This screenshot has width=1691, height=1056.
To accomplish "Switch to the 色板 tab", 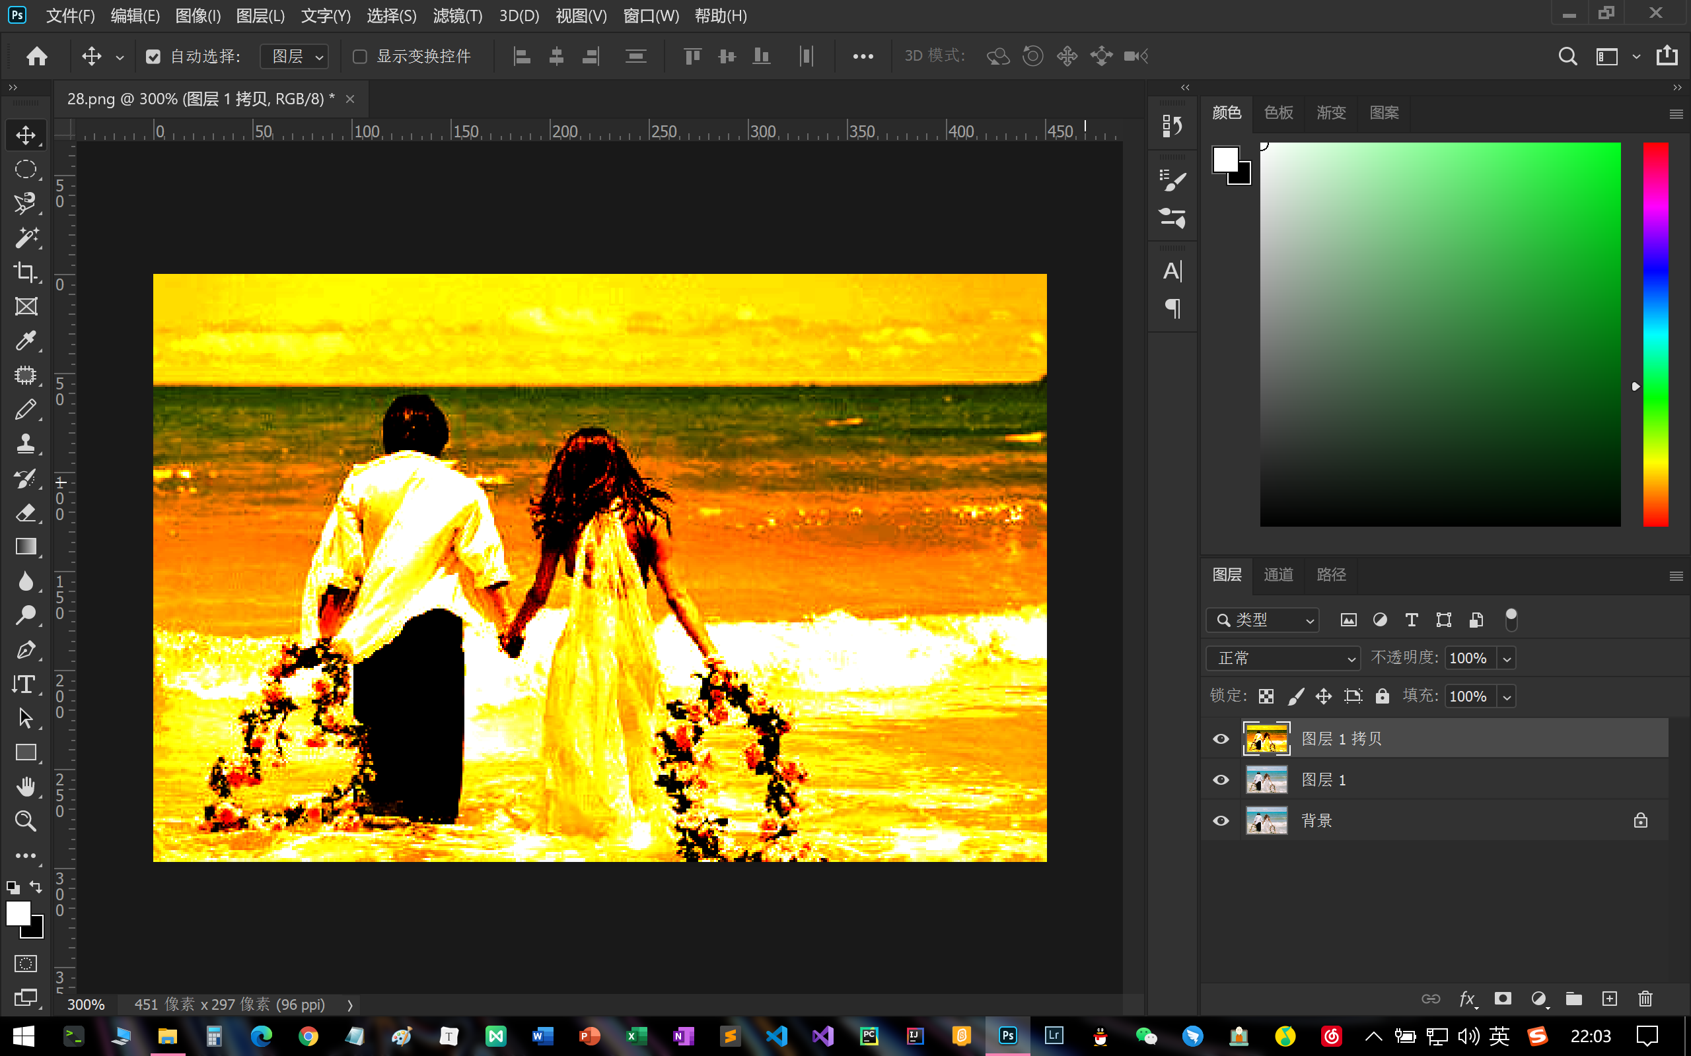I will pyautogui.click(x=1278, y=112).
